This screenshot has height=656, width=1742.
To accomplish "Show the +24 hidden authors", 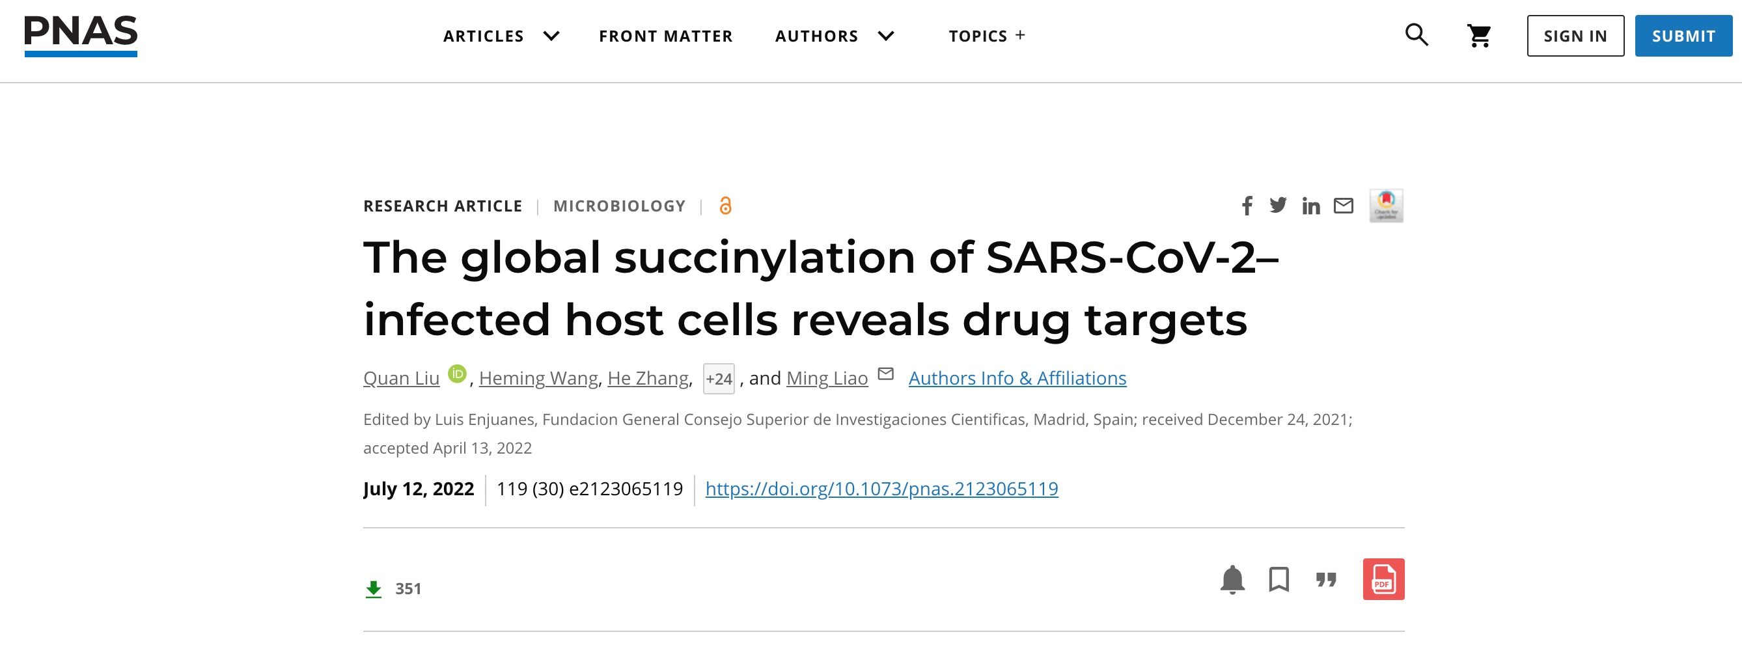I will click(719, 379).
